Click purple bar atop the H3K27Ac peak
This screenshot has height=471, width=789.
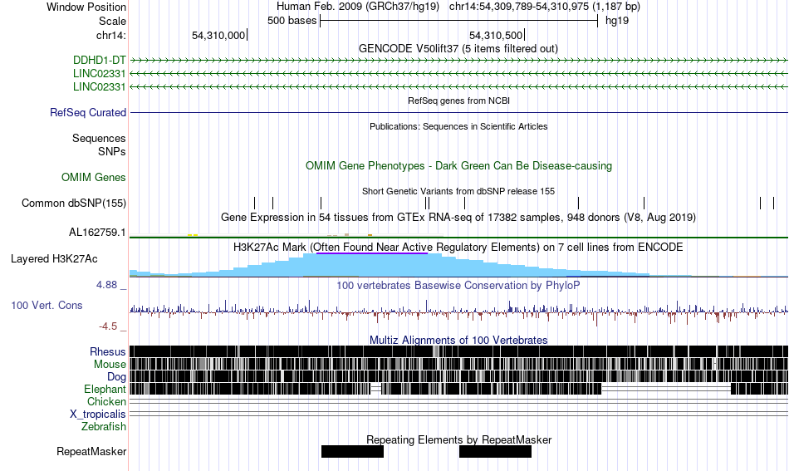(x=372, y=253)
